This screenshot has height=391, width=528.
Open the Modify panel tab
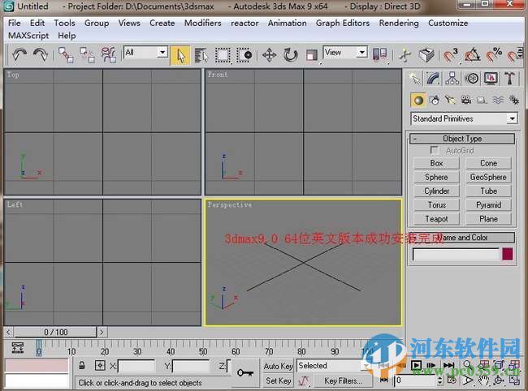point(433,79)
